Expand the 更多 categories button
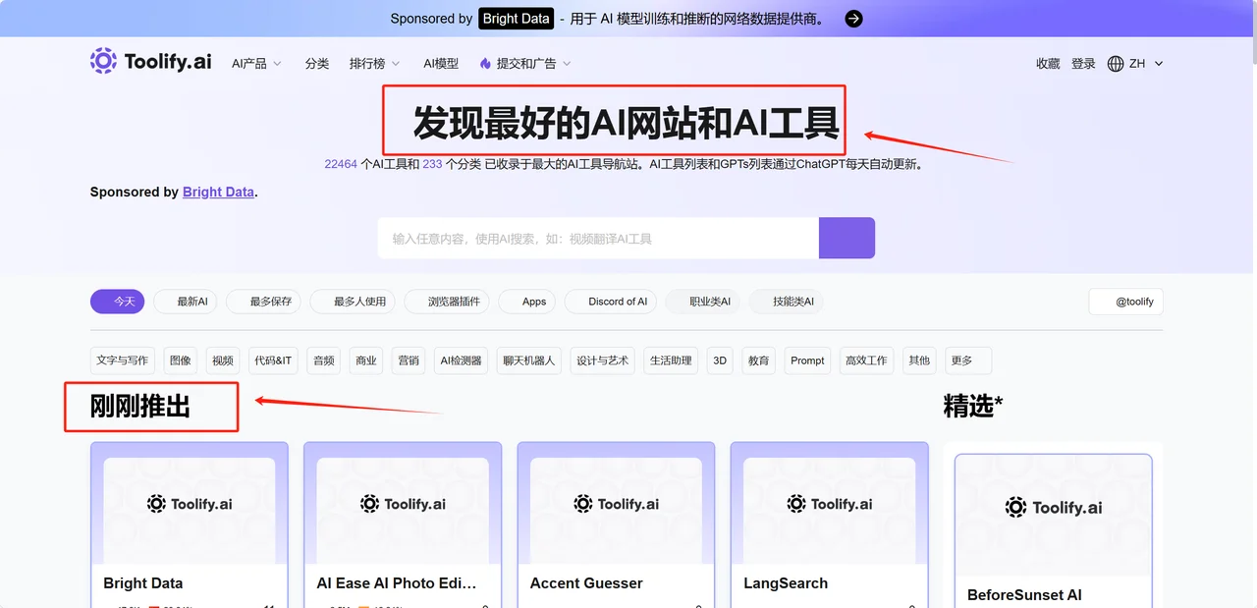The width and height of the screenshot is (1257, 608). (967, 360)
